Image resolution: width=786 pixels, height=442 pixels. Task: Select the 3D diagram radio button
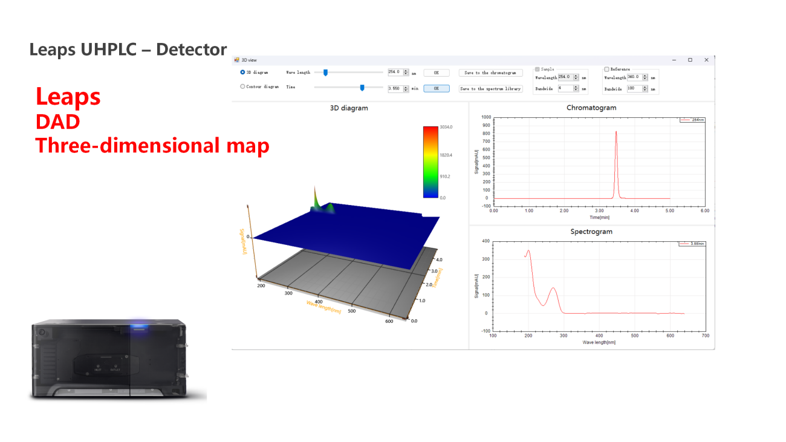click(x=242, y=72)
